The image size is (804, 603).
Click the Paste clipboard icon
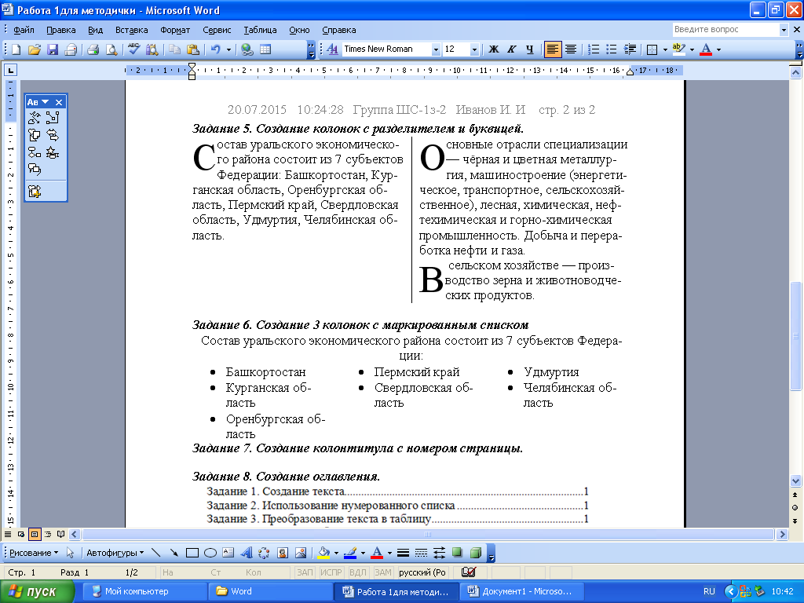[x=193, y=49]
